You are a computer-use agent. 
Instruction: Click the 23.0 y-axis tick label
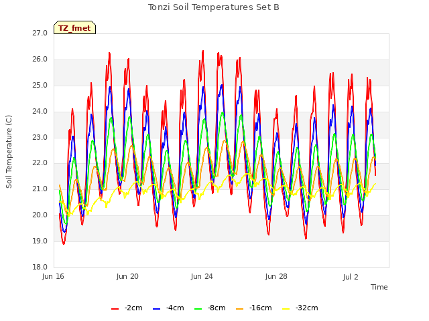click(x=40, y=137)
